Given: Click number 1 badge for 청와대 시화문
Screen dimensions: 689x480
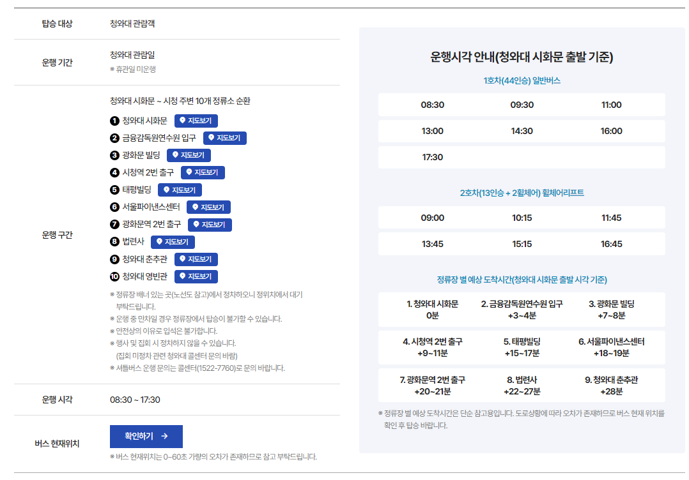Looking at the screenshot, I should point(114,121).
